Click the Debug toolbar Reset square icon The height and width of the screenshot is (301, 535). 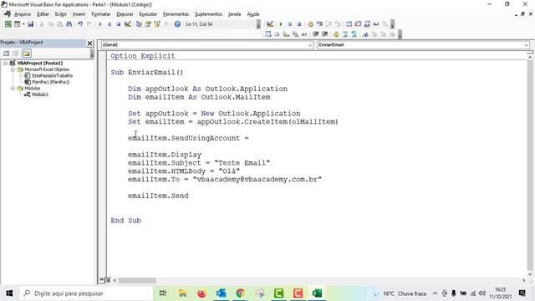pyautogui.click(x=299, y=24)
